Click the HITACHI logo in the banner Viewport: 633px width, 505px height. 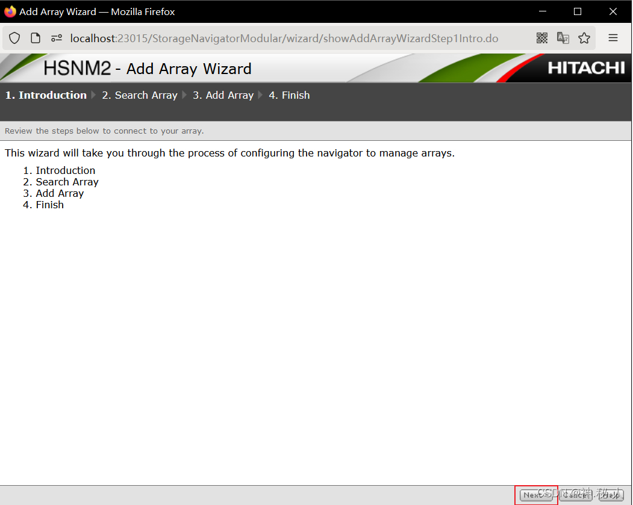pos(586,68)
